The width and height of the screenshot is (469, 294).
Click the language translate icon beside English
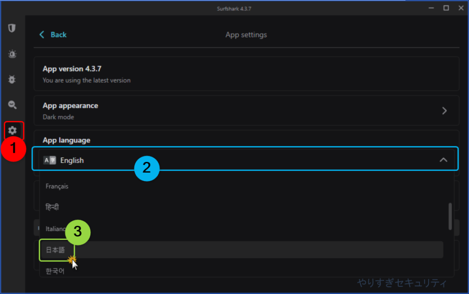[49, 160]
